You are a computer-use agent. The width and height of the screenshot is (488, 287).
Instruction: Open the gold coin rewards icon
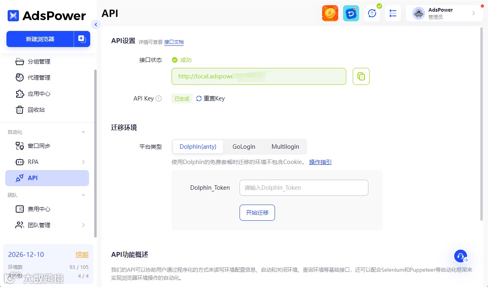point(330,13)
